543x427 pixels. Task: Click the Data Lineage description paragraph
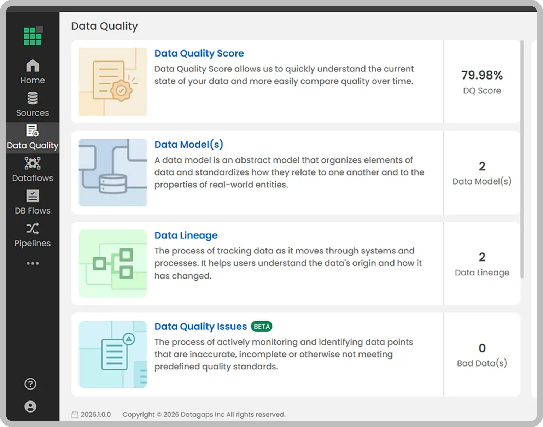[x=288, y=263]
